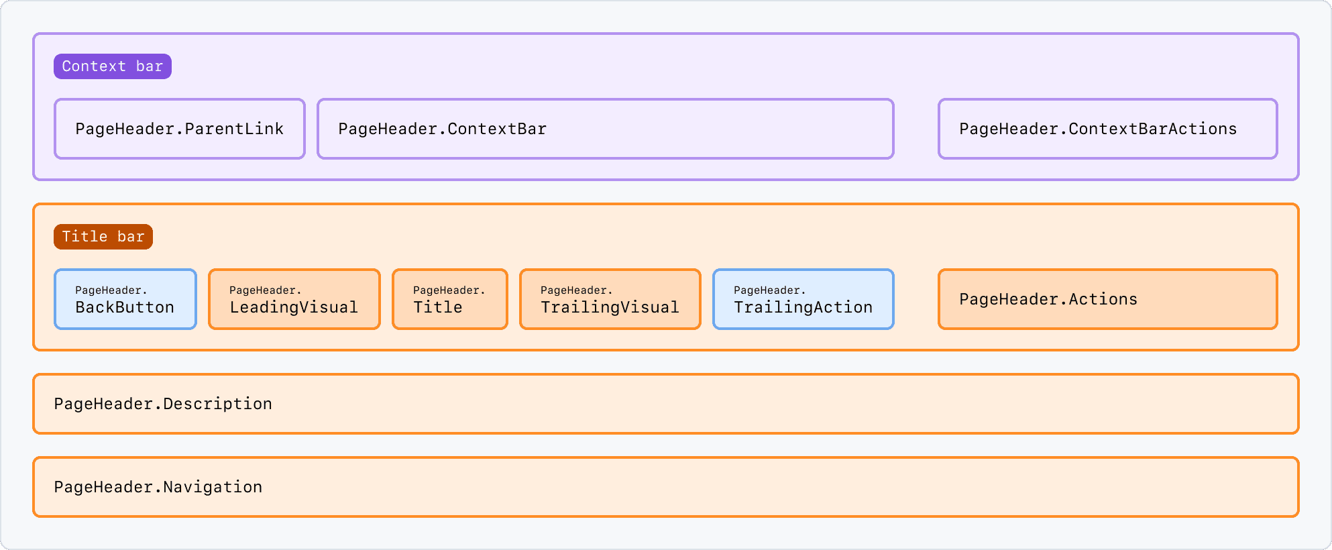The height and width of the screenshot is (550, 1332).
Task: Click the small PageHeader. prefix above Title
Action: pyautogui.click(x=449, y=290)
